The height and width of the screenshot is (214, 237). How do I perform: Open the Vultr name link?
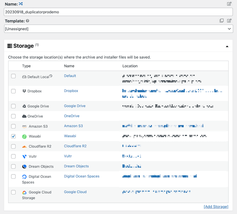tap(68, 156)
